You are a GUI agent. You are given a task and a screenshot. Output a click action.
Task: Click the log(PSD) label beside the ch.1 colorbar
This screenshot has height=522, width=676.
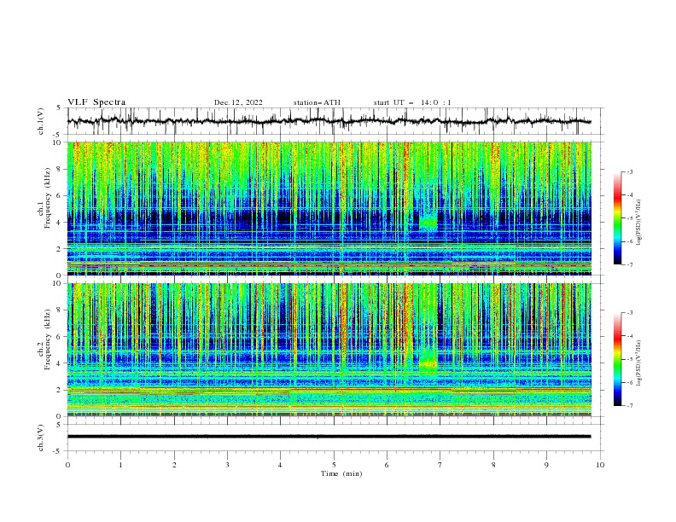tap(640, 223)
